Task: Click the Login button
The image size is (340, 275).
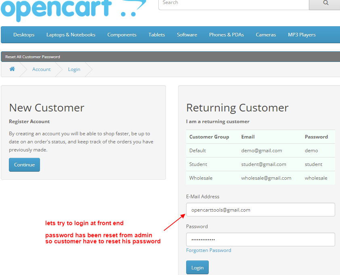Action: pyautogui.click(x=197, y=267)
